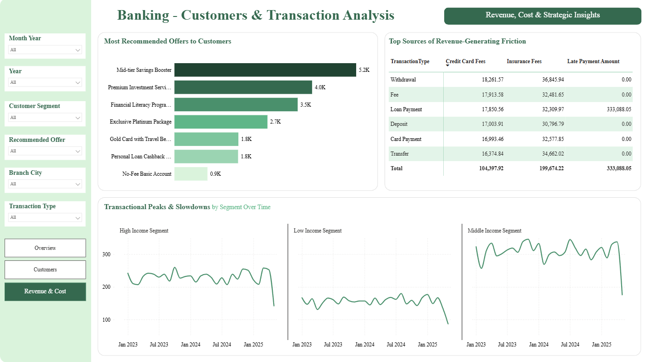Click the TransactionType column header
The image size is (645, 362).
410,61
